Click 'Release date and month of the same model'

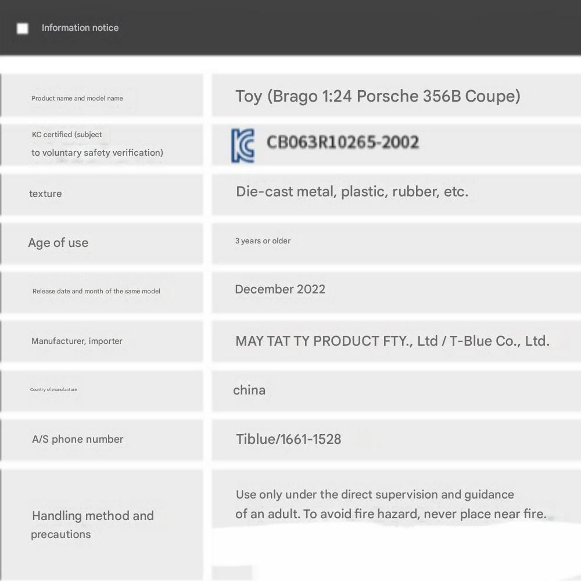[96, 291]
